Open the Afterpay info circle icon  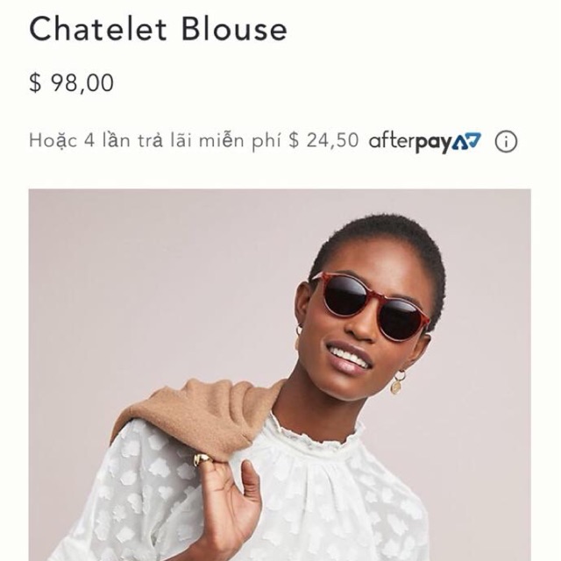(506, 142)
